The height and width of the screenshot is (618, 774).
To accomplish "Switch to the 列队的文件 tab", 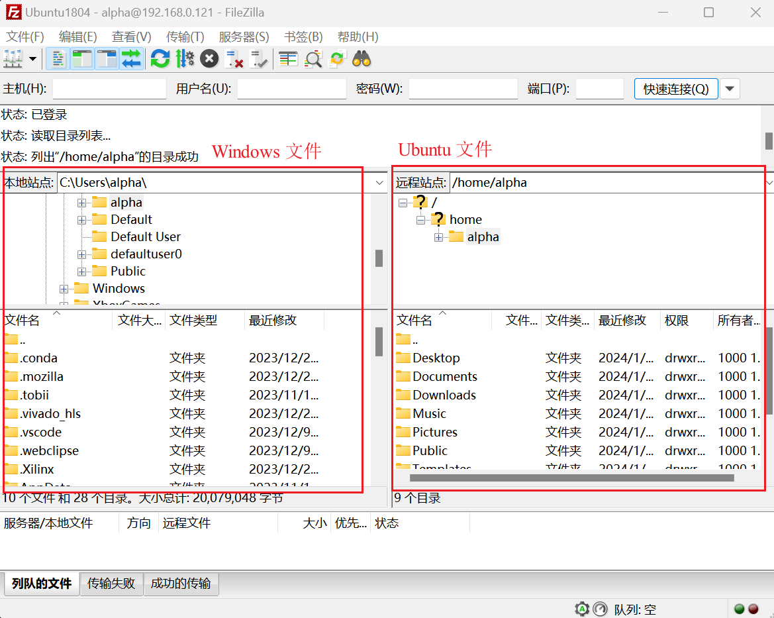I will (42, 584).
